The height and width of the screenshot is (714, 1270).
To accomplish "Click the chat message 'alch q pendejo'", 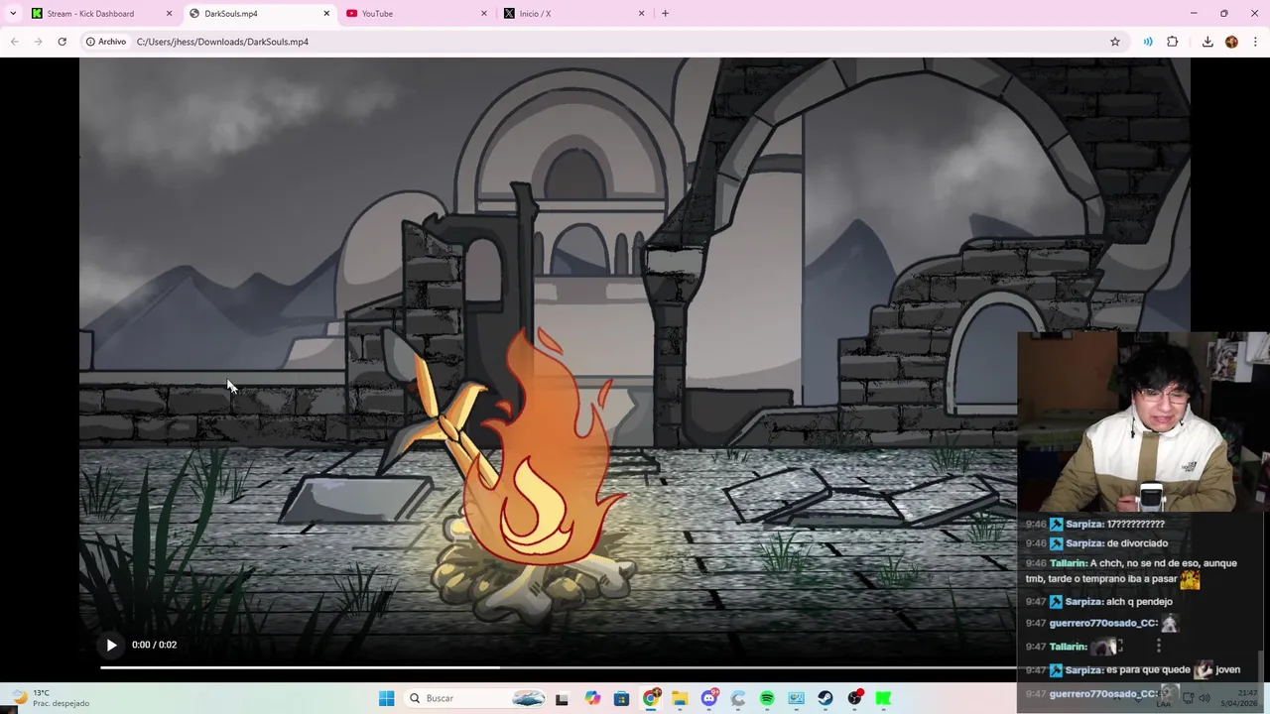I will (x=1139, y=602).
